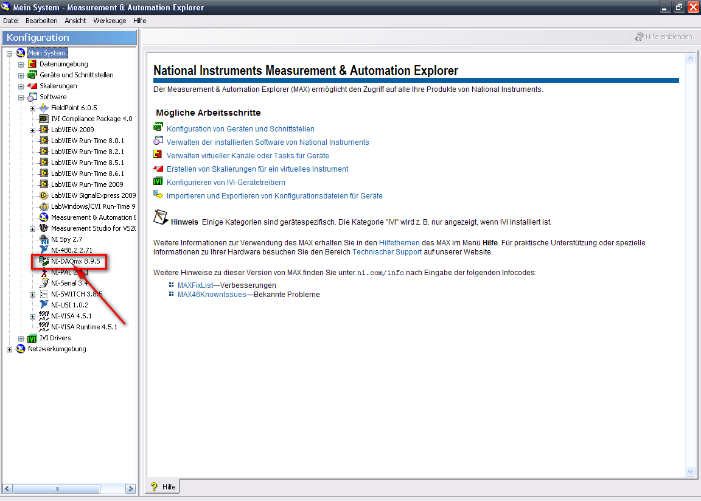Open Konfigurieren von IVI-Gerätetreibern link
Viewport: 701px width, 501px height.
pyautogui.click(x=226, y=183)
